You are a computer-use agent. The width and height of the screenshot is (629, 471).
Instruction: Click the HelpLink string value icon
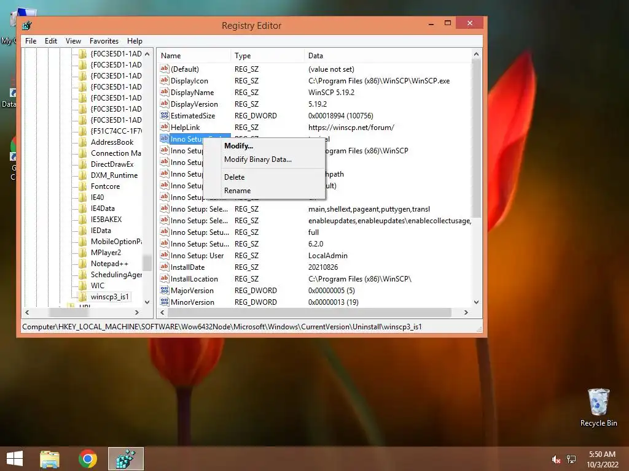(165, 127)
